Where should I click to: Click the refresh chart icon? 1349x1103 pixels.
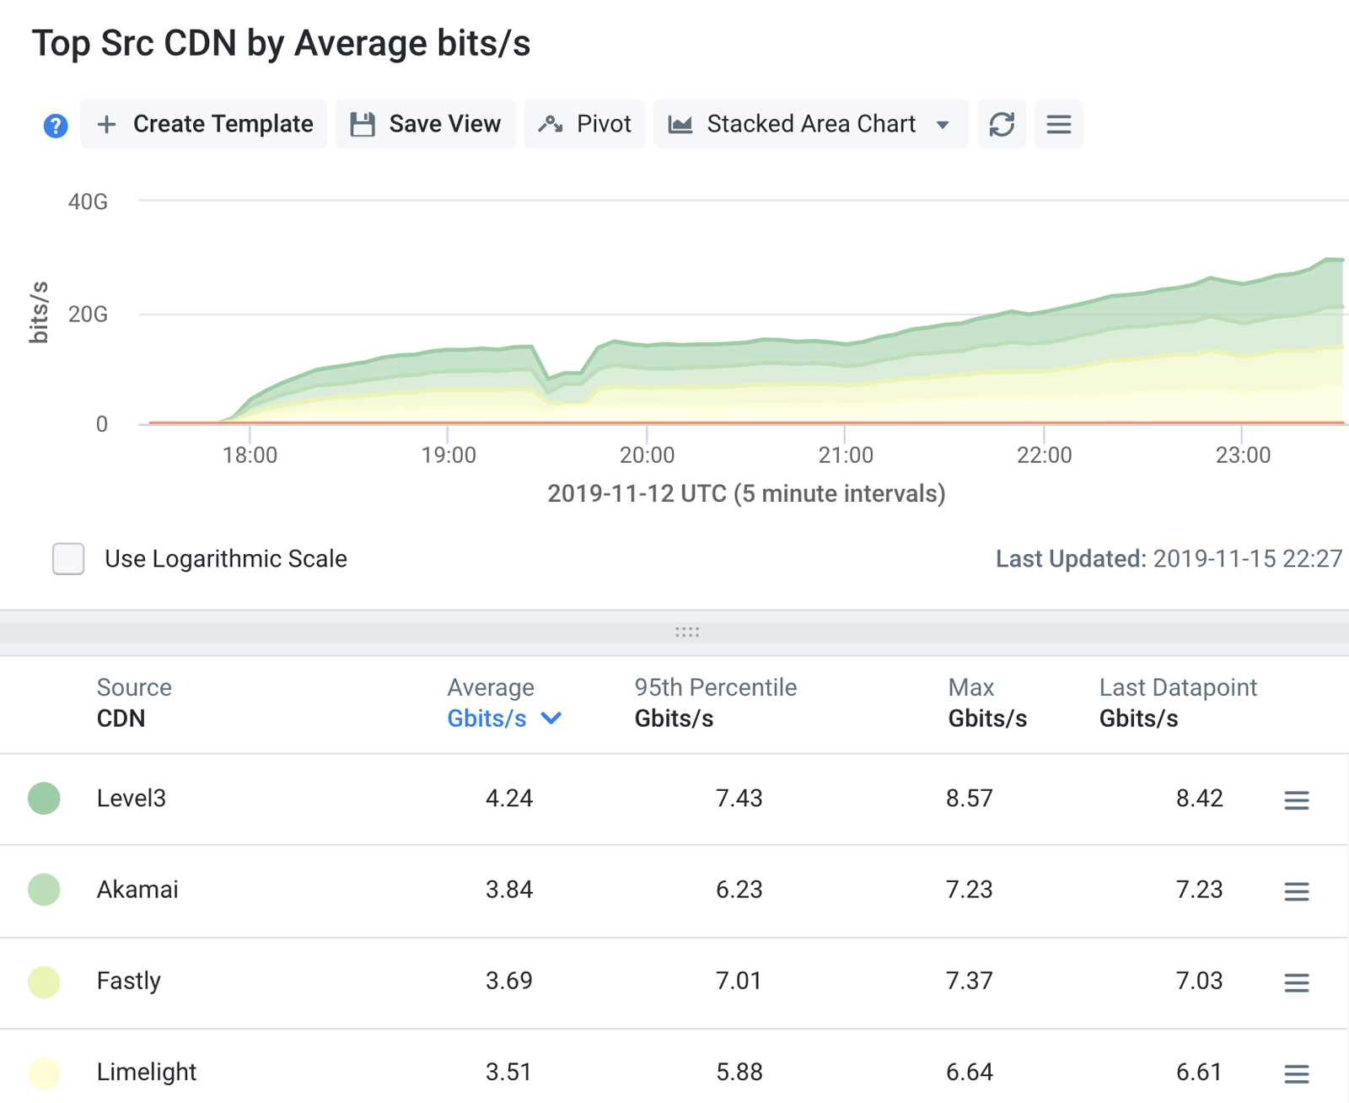click(1002, 124)
